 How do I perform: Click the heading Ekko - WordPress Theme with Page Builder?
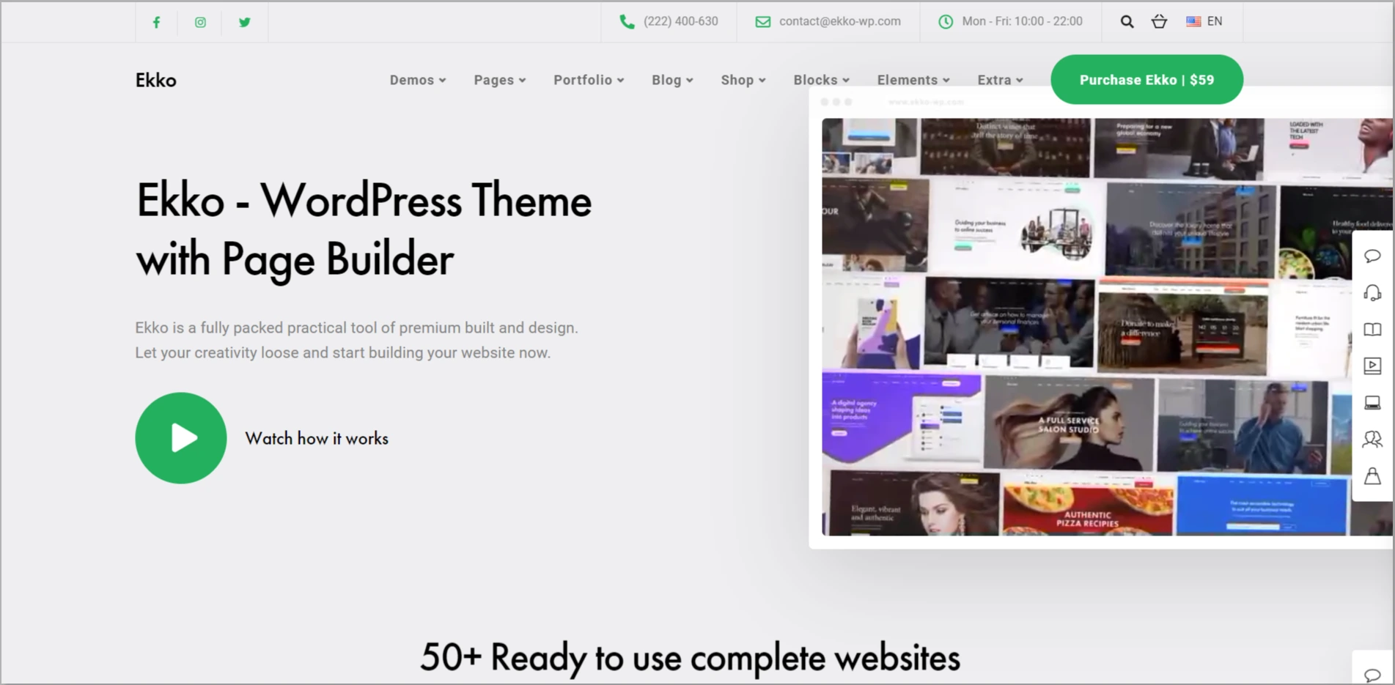(x=364, y=229)
